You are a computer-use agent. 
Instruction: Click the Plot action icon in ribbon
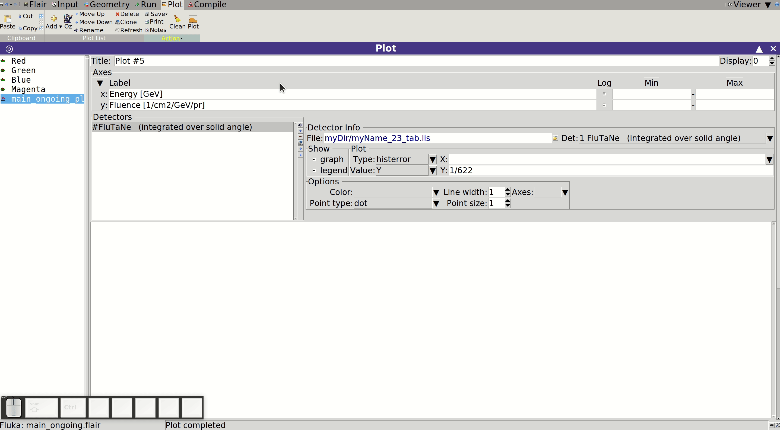click(193, 19)
